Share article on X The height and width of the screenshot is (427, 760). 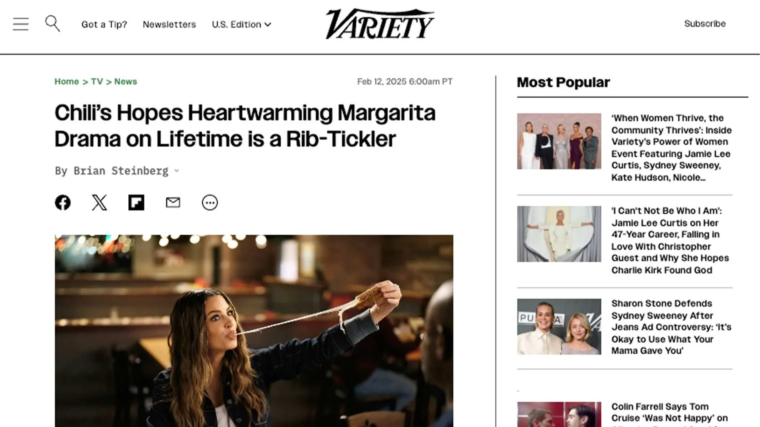click(99, 202)
